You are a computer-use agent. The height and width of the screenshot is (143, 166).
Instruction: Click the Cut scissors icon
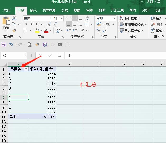pos(14,18)
